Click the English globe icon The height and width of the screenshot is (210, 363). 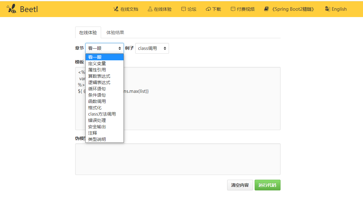coord(327,9)
